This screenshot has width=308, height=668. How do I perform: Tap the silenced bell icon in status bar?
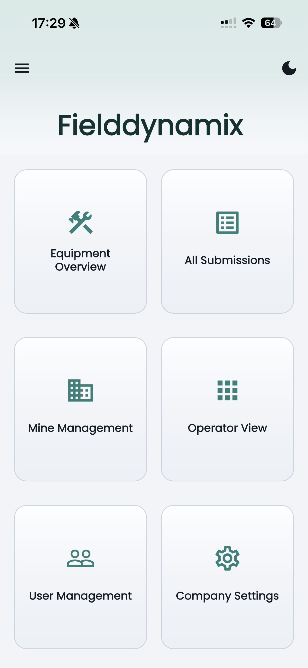tap(74, 23)
